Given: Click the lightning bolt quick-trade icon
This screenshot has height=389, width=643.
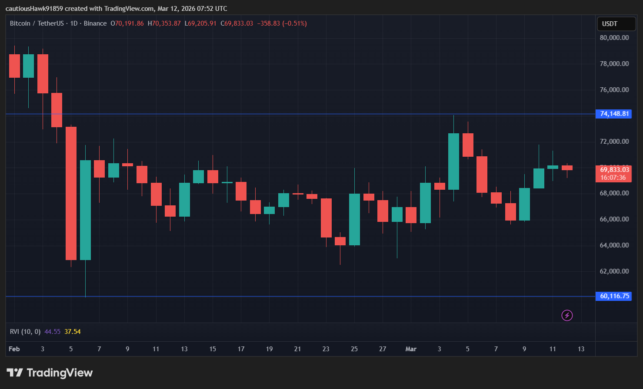Looking at the screenshot, I should 567,316.
